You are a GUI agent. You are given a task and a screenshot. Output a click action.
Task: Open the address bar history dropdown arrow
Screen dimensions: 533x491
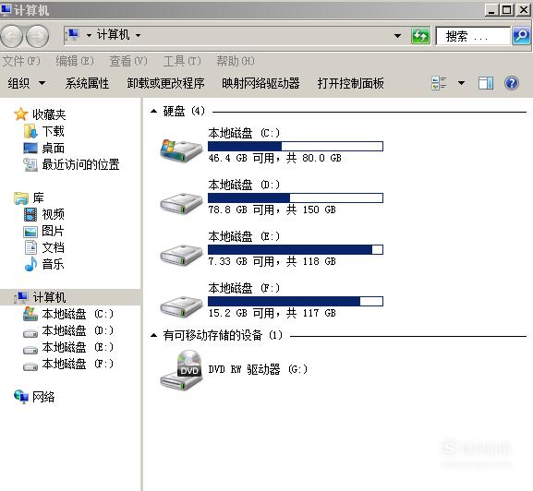pos(397,36)
